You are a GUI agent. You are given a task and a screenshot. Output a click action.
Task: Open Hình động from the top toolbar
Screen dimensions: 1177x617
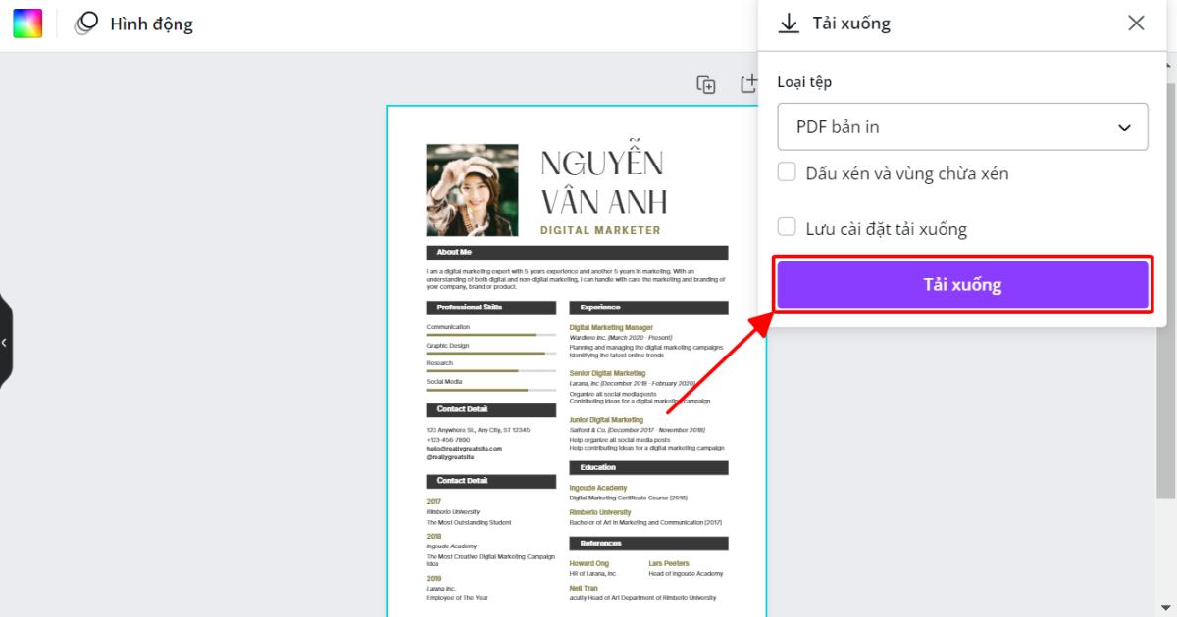pos(147,23)
